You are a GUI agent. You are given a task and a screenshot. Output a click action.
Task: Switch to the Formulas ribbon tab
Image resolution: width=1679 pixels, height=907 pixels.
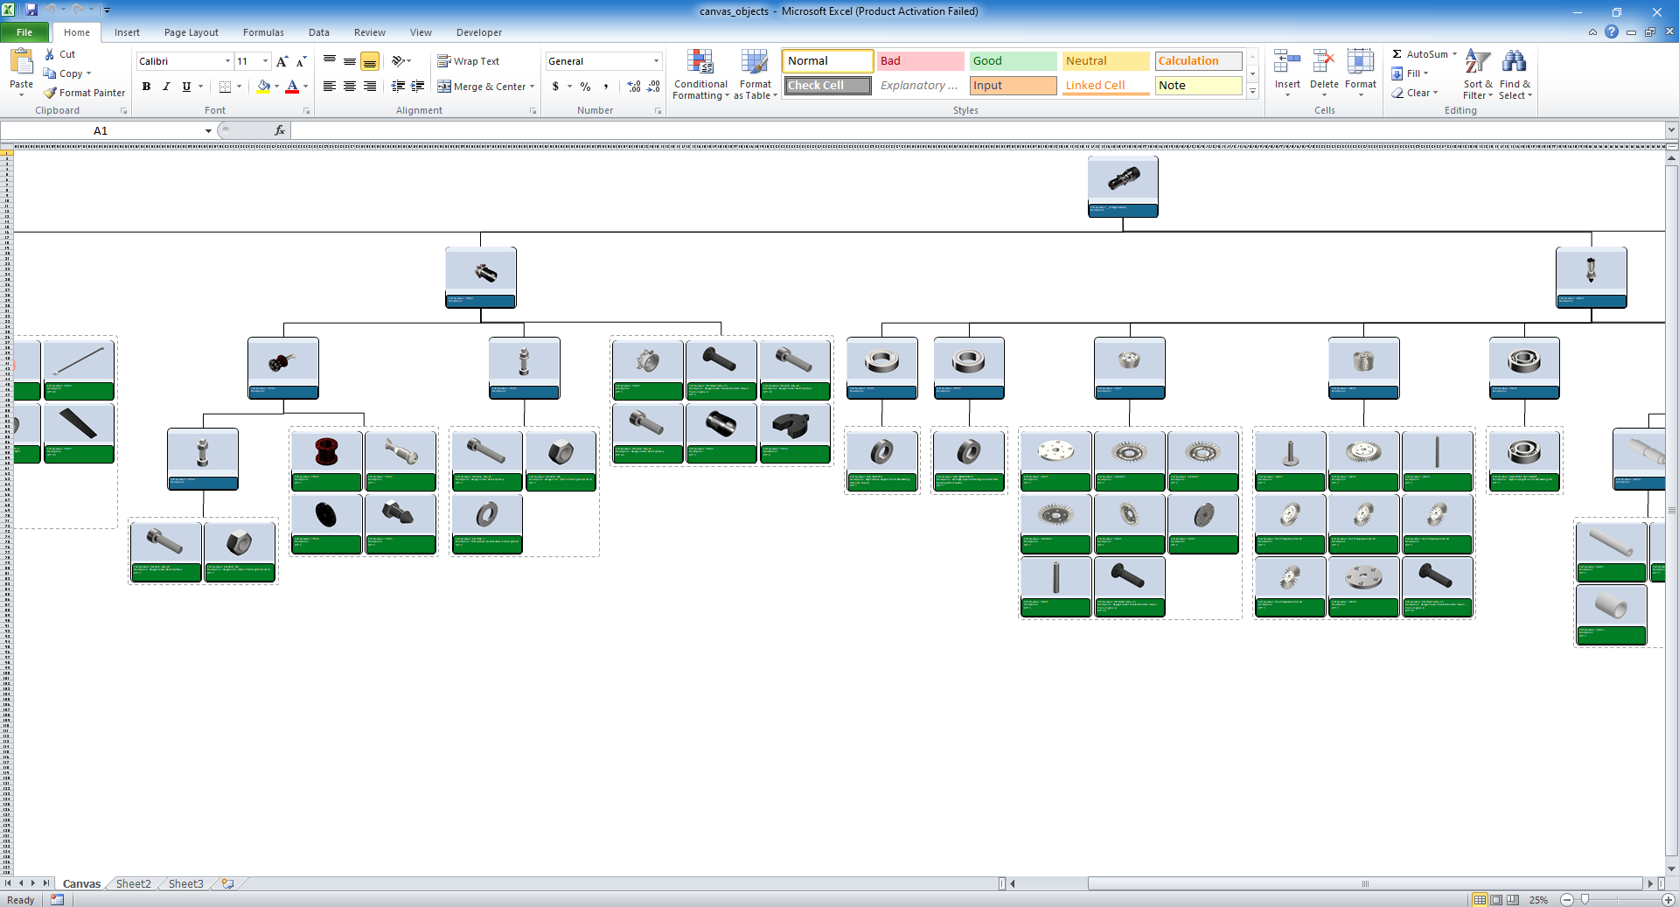pyautogui.click(x=262, y=32)
